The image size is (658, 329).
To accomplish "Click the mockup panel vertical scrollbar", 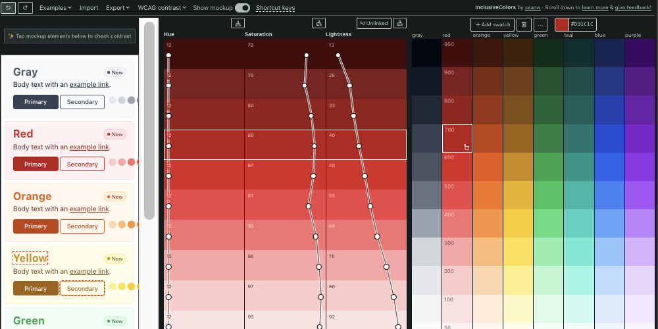I will pyautogui.click(x=149, y=121).
